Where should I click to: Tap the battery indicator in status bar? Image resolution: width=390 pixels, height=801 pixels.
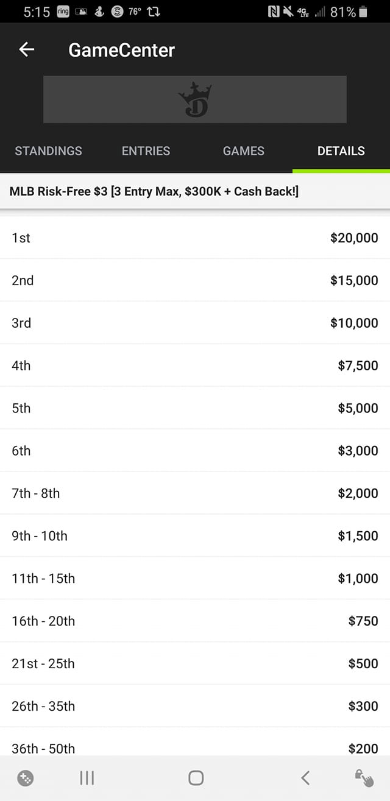coord(364,12)
